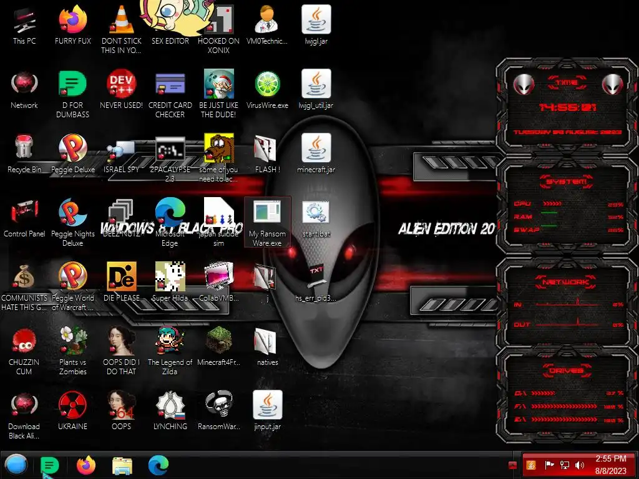
Task: Click the LYNCHING desktop shortcut
Action: pyautogui.click(x=170, y=410)
